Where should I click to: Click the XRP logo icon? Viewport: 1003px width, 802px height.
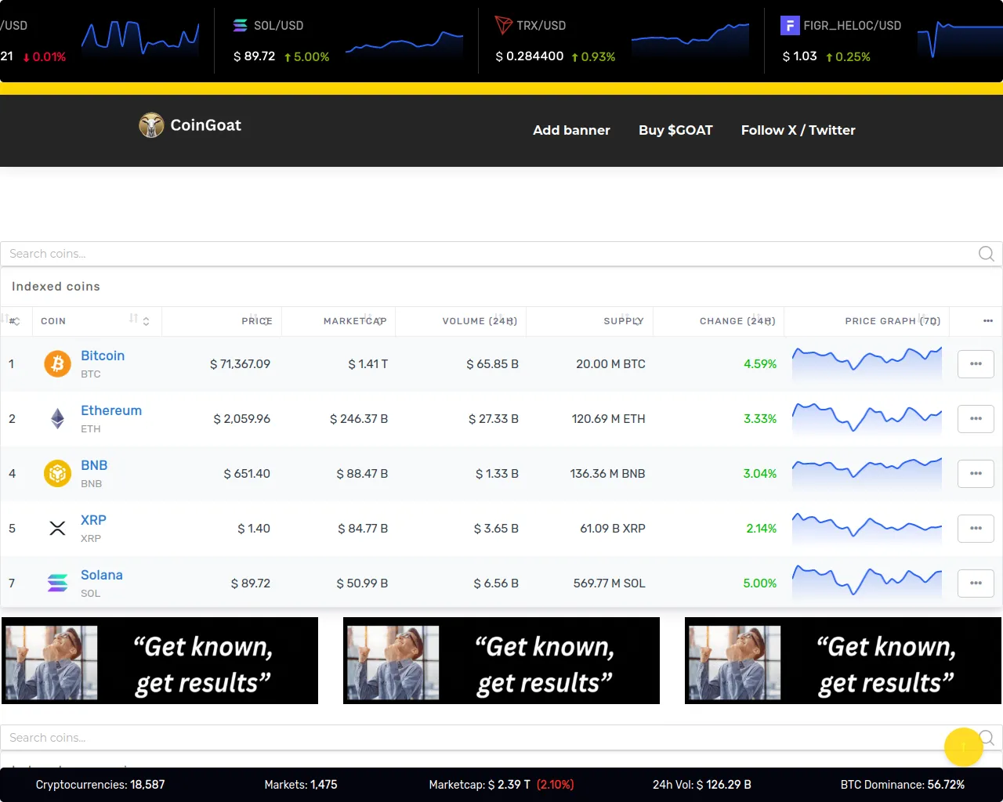[x=57, y=529]
